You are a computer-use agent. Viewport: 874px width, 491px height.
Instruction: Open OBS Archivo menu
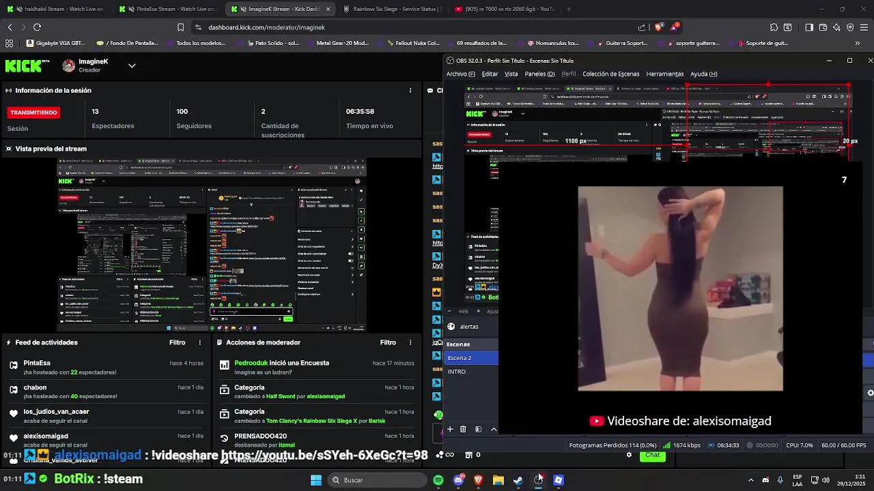[461, 74]
